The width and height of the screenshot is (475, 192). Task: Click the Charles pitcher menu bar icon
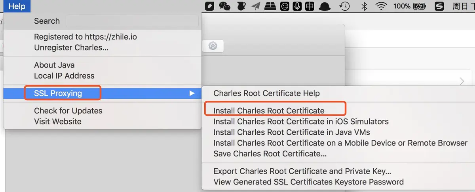point(241,6)
